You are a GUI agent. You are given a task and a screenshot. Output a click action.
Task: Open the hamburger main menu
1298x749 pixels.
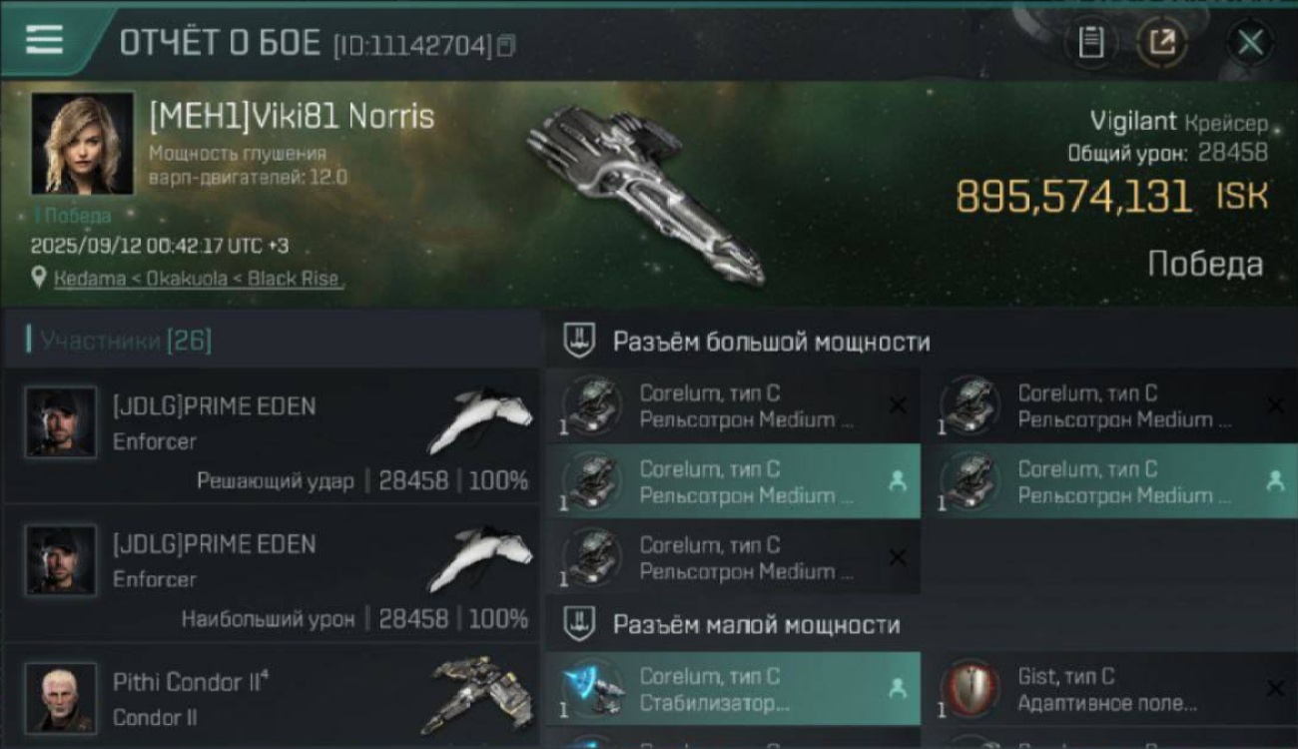pos(44,40)
